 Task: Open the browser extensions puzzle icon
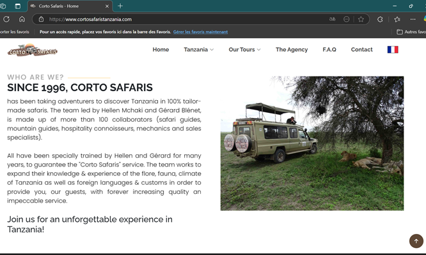[380, 19]
